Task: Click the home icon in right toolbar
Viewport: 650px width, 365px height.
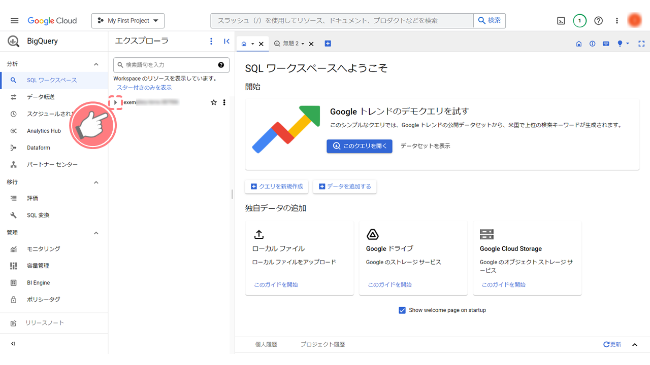Action: (579, 44)
